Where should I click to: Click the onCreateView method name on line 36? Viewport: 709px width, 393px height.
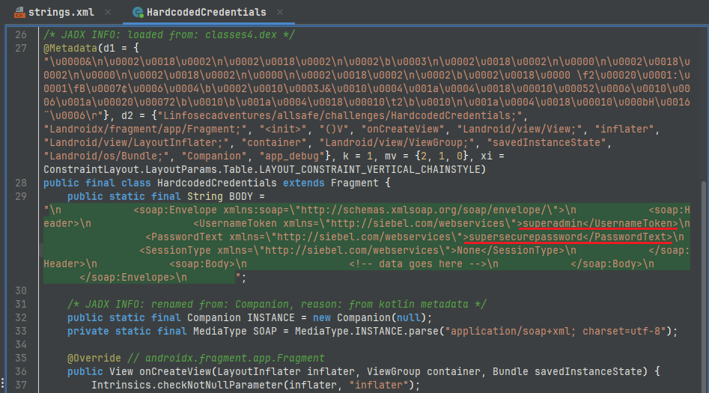(175, 372)
